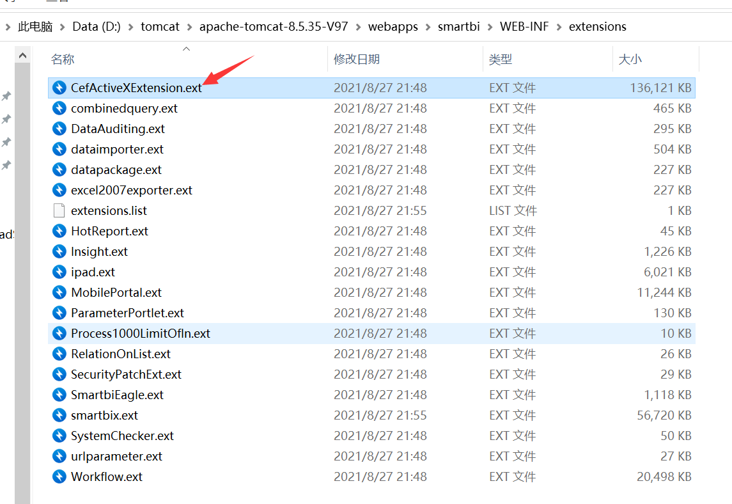Image resolution: width=732 pixels, height=504 pixels.
Task: Click the third pin icon in quick access
Action: click(6, 142)
